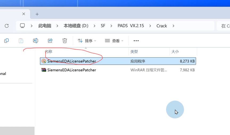This screenshot has height=135, width=230.
Task: Open the 查看 view dropdown
Action: click(114, 41)
